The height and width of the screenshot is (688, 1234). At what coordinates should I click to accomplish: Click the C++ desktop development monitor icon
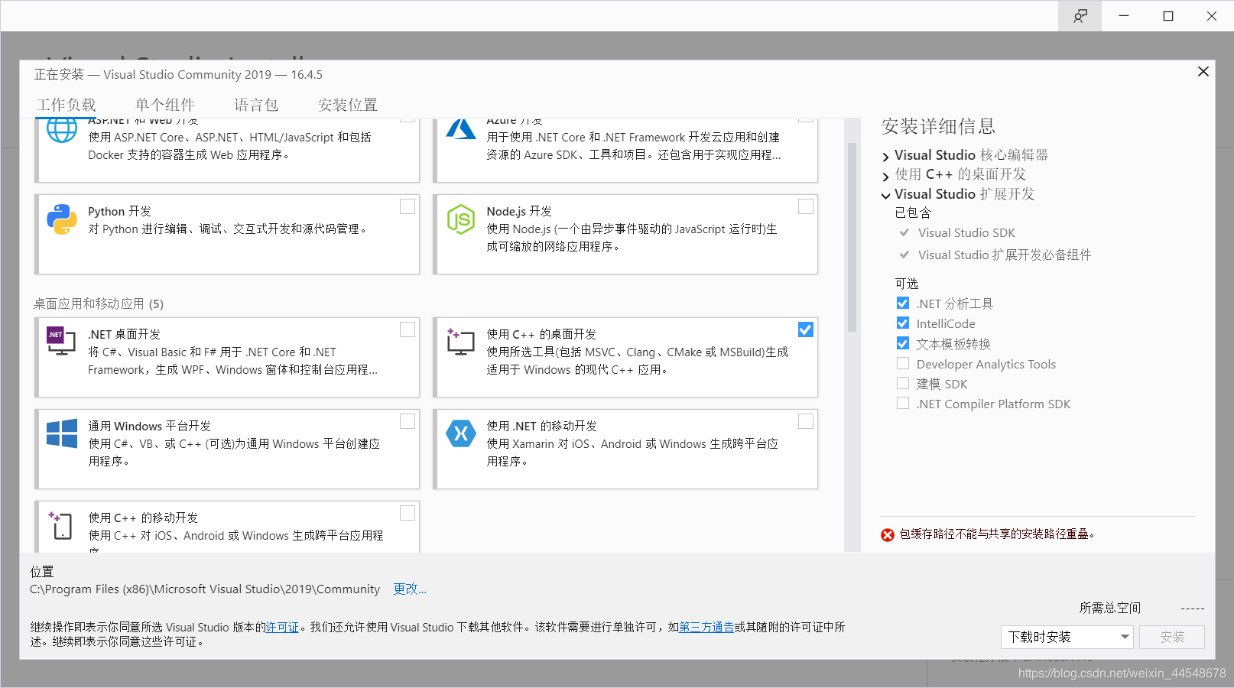click(x=461, y=342)
